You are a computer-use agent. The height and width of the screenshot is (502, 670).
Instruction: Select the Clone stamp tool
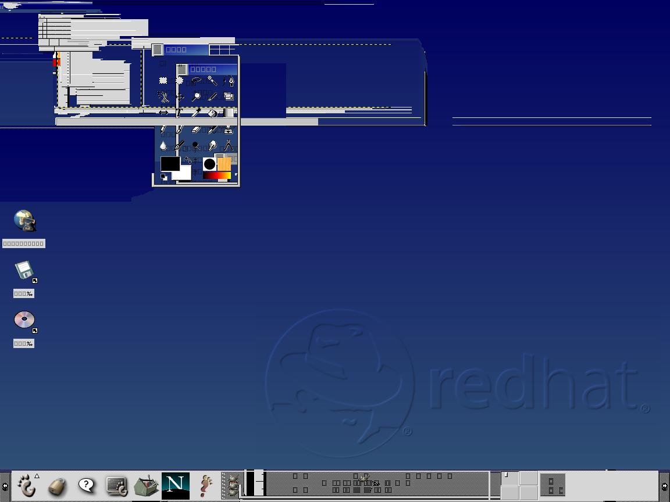[229, 130]
